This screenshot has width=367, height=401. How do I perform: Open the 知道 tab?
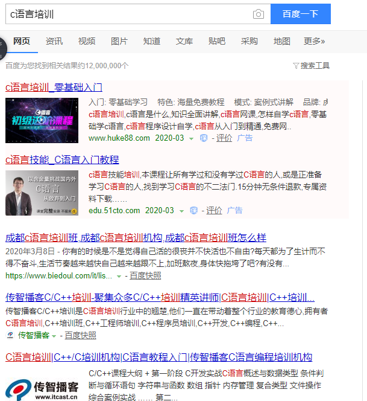click(x=152, y=41)
